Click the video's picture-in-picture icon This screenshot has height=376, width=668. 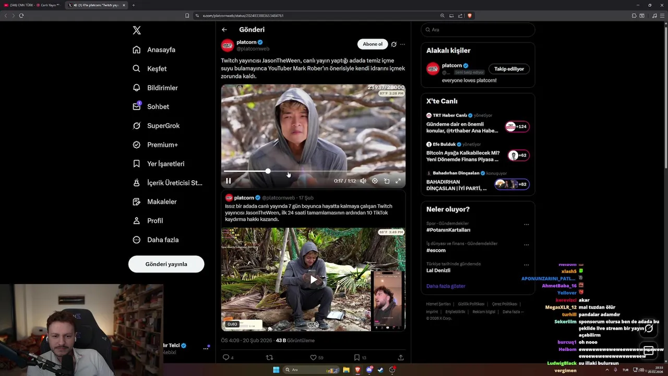[x=386, y=181]
